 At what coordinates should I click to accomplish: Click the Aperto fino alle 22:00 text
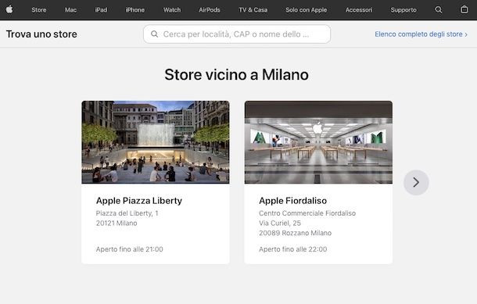click(x=293, y=249)
